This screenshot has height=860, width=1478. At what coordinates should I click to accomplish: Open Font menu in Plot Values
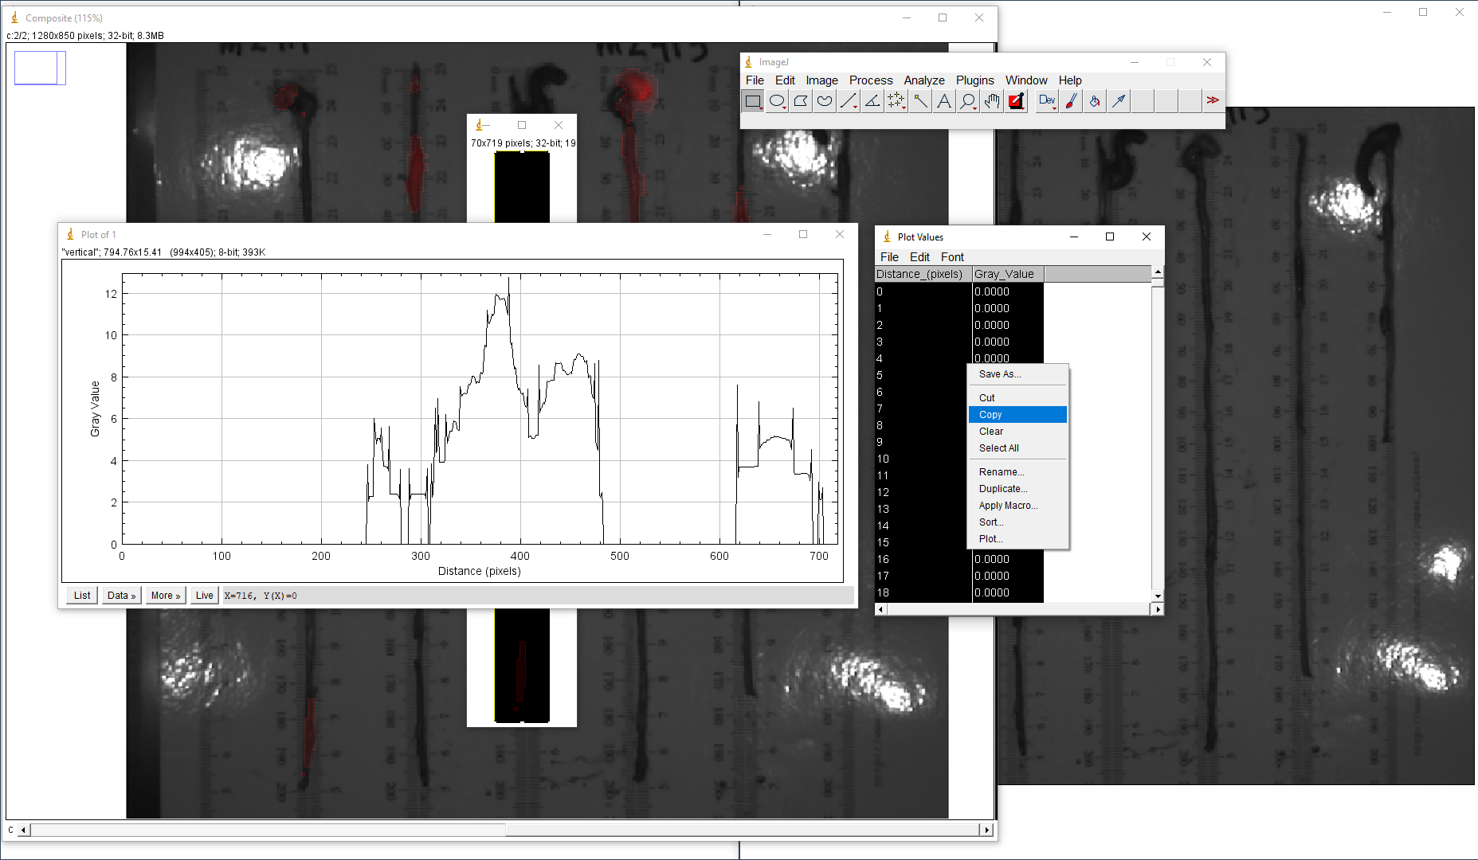[951, 257]
